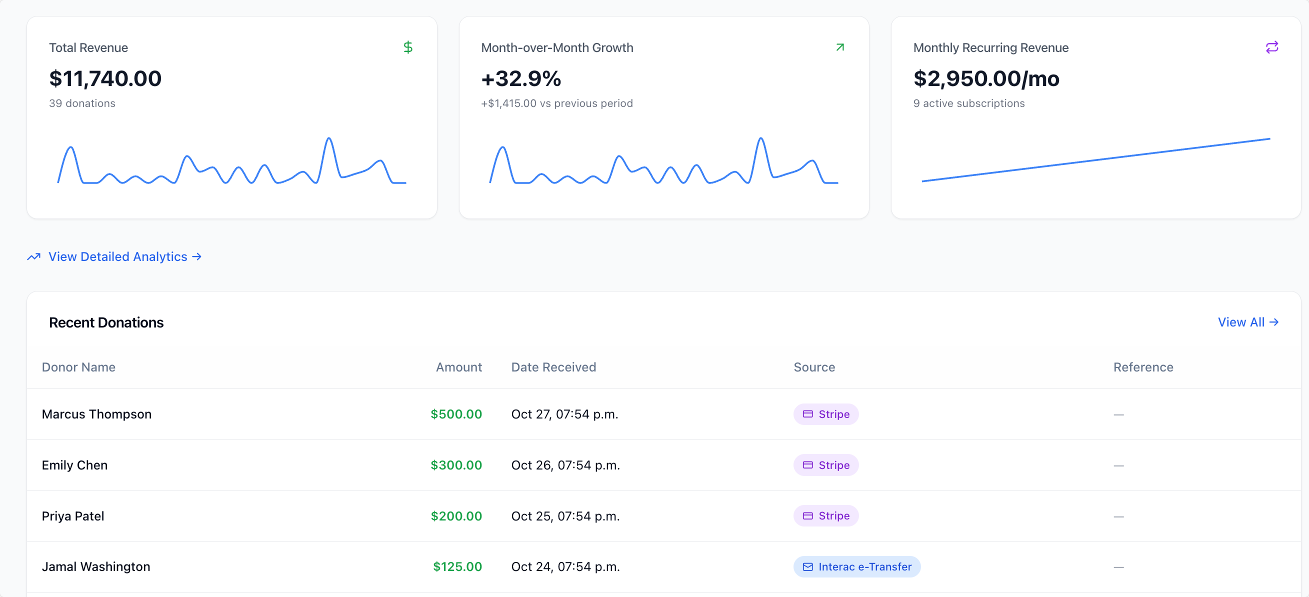The width and height of the screenshot is (1309, 597).
Task: Sort donations by the Amount column
Action: click(x=458, y=367)
